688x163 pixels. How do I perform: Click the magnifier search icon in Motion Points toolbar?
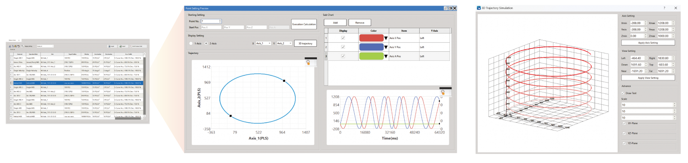click(22, 46)
